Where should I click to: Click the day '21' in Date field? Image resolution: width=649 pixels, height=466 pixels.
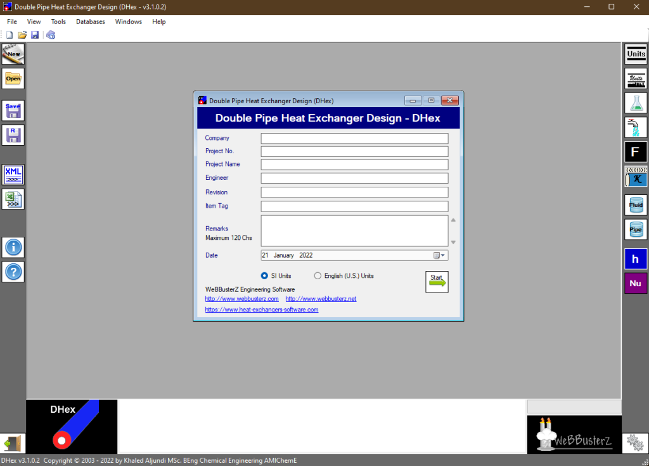(x=265, y=256)
